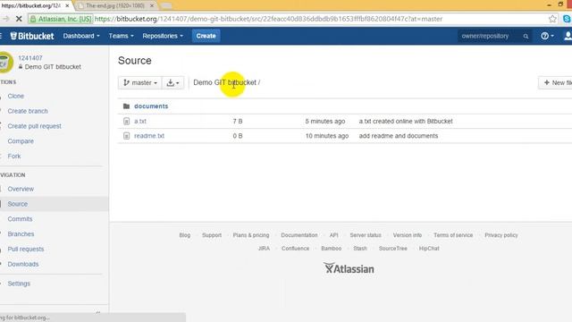Expand the Repositories menu
The width and height of the screenshot is (572, 322).
click(163, 36)
